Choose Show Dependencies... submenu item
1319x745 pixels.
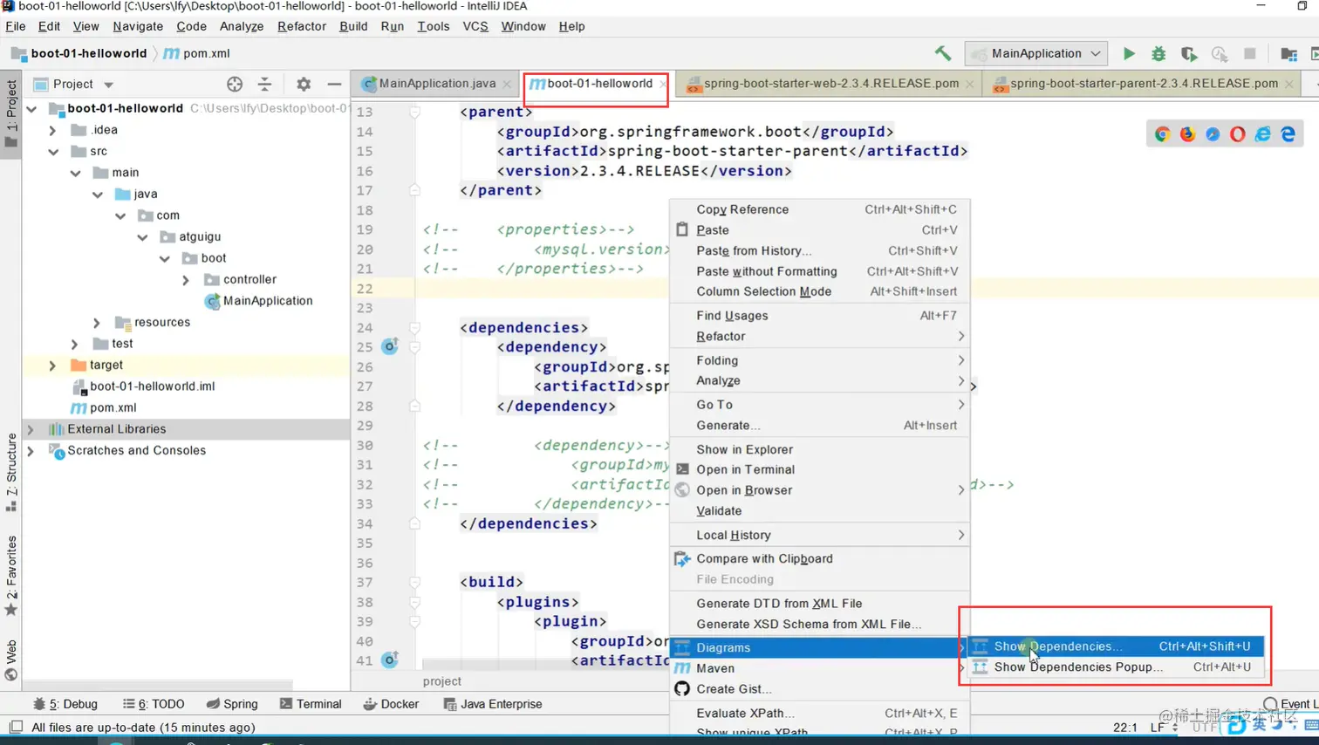tap(1117, 646)
